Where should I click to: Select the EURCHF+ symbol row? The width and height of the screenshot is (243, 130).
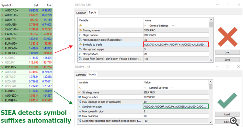tap(26, 53)
